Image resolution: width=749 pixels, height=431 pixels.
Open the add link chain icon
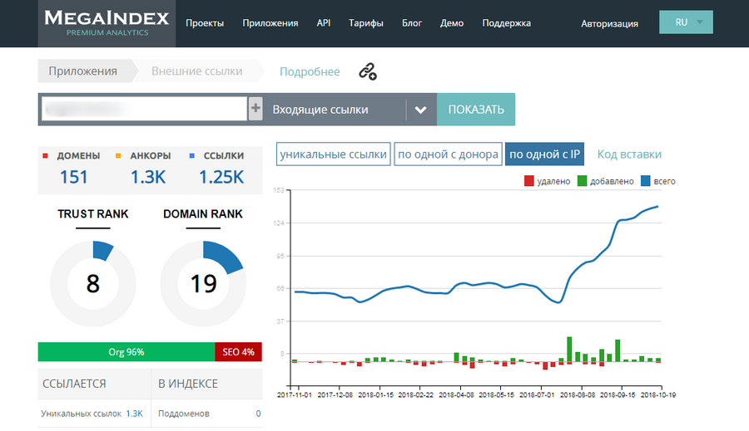click(367, 71)
